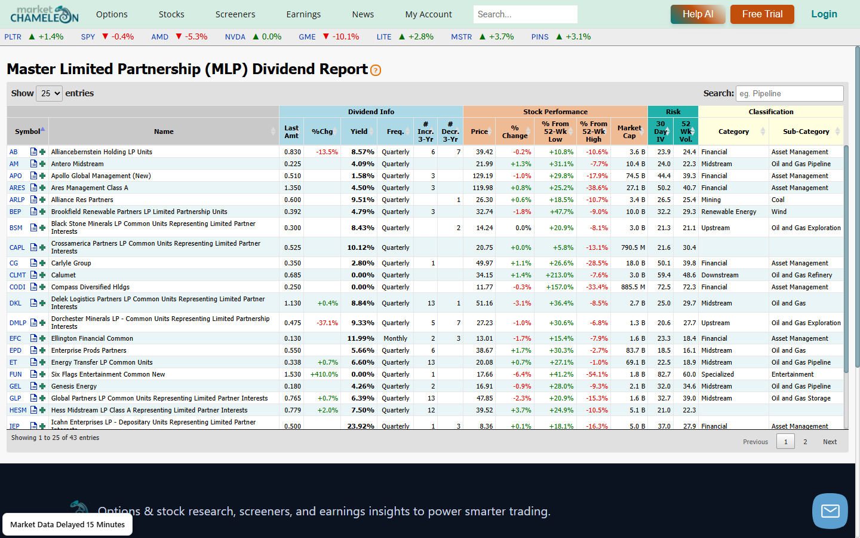Open the My Account menu
The image size is (860, 538).
(429, 14)
